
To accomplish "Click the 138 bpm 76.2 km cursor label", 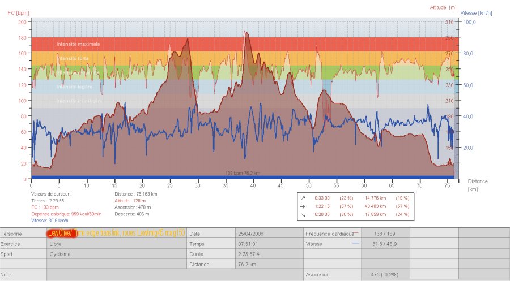I will (x=243, y=173).
